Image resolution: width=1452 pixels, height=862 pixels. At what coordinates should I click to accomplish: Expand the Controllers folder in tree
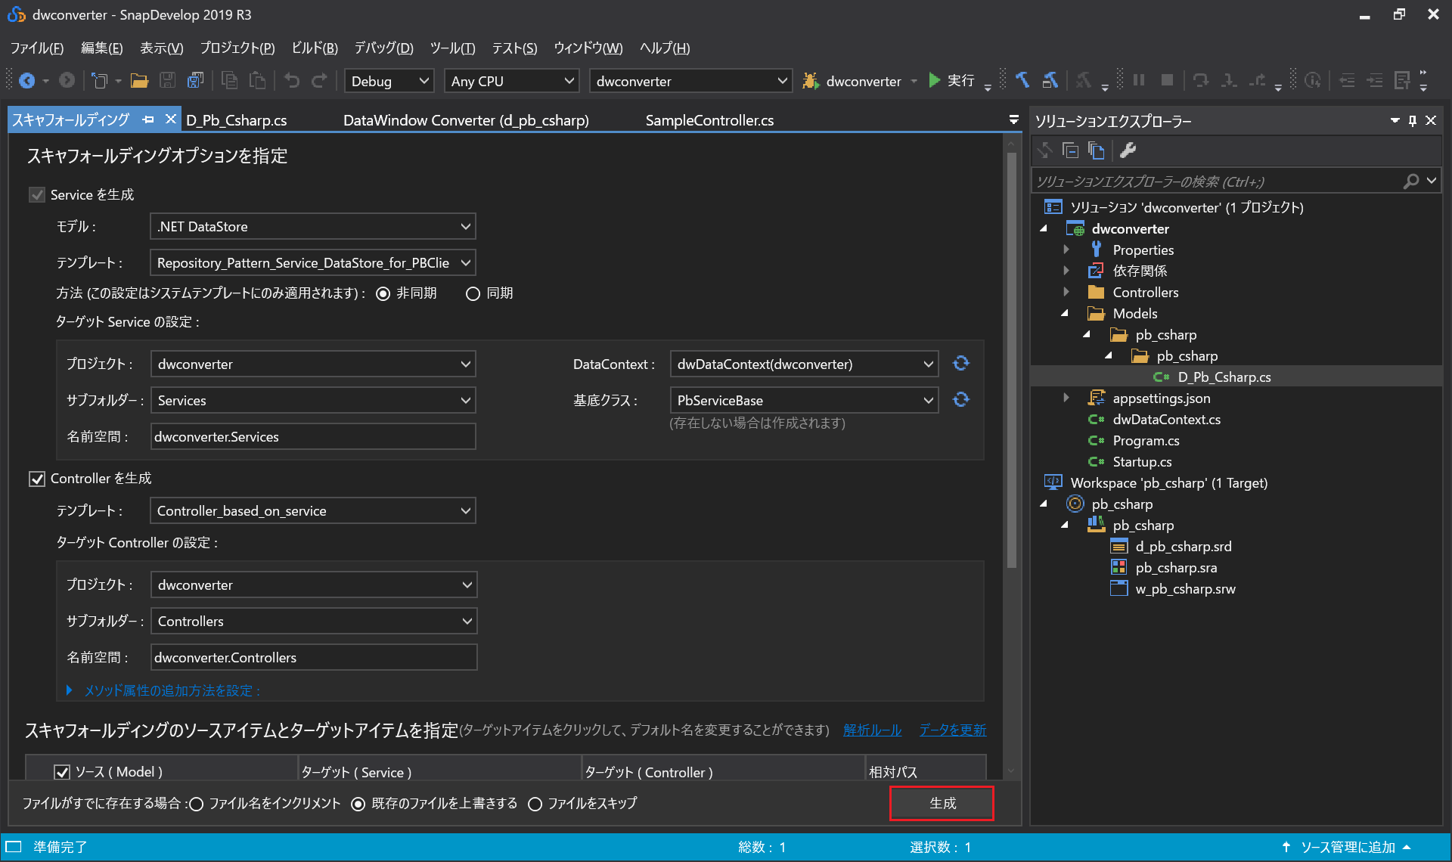pos(1066,292)
